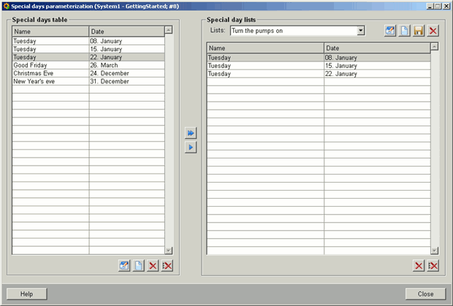Image resolution: width=453 pixels, height=306 pixels.
Task: Click delete icon under Special days table
Action: [x=153, y=266]
